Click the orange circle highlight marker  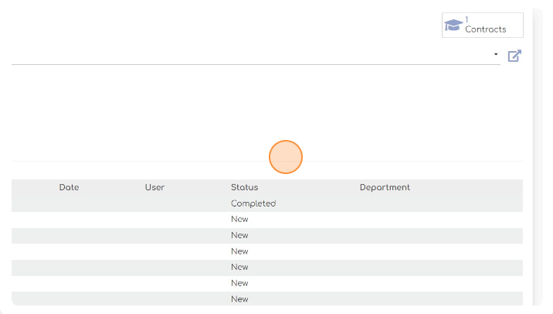pyautogui.click(x=286, y=157)
